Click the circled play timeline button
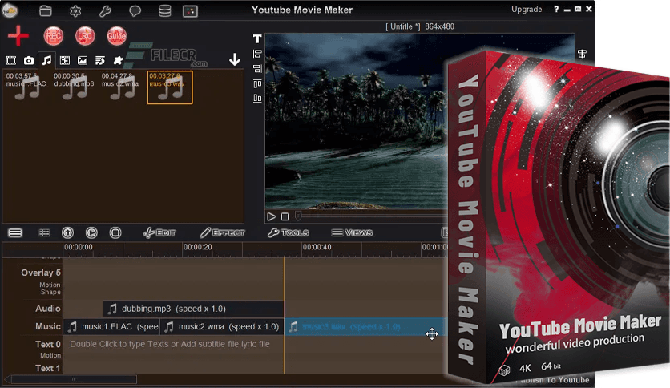Image resolution: width=670 pixels, height=388 pixels. [91, 233]
